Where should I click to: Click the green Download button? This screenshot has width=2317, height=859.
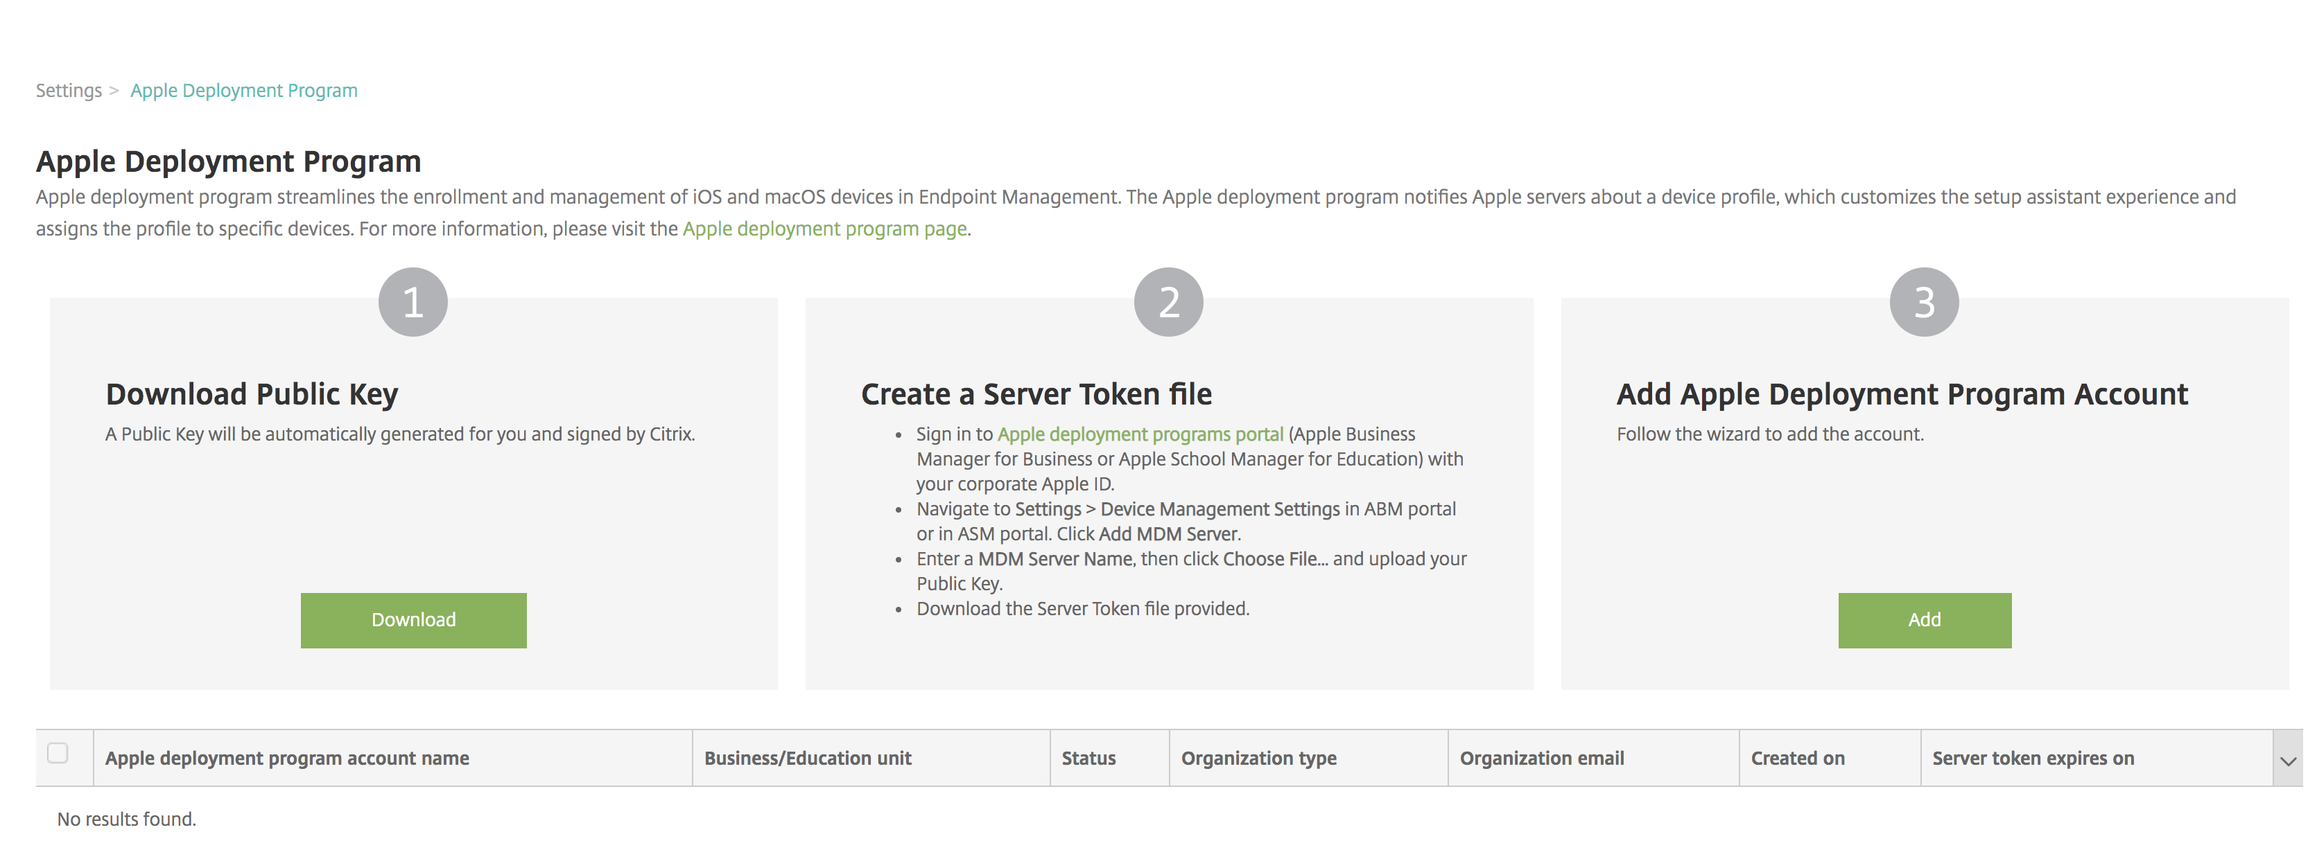pyautogui.click(x=413, y=620)
